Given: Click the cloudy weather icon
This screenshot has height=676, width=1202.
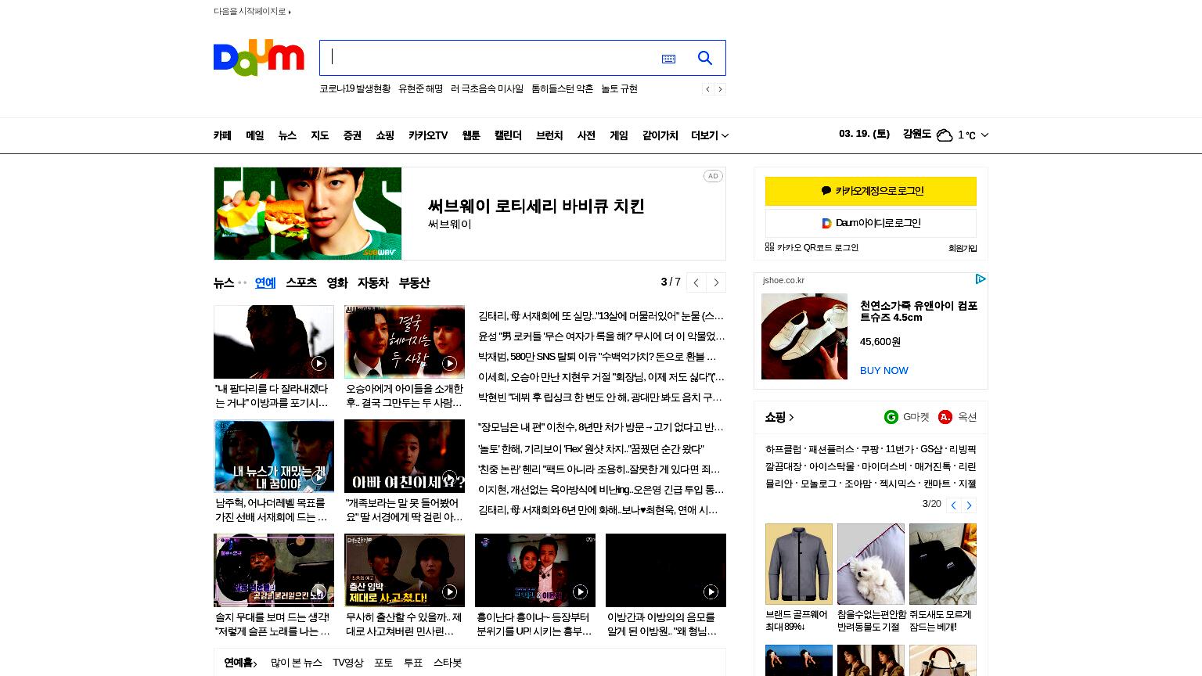Looking at the screenshot, I should pyautogui.click(x=945, y=135).
